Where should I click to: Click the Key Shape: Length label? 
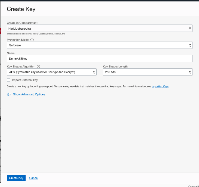[115, 67]
